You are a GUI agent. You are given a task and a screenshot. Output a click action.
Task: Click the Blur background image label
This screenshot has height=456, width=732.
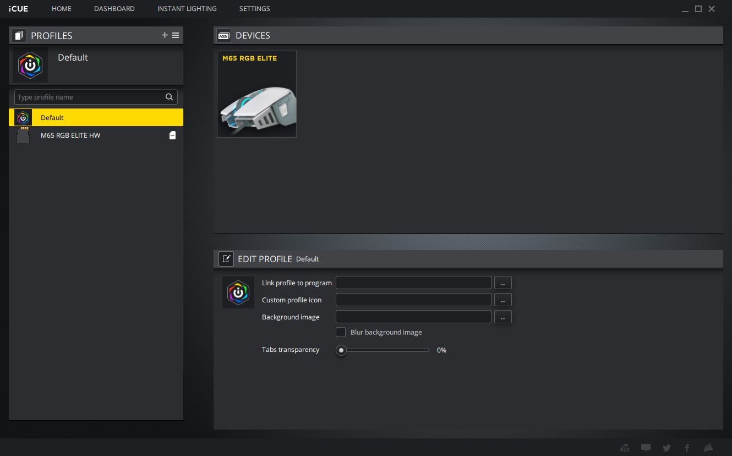point(386,332)
